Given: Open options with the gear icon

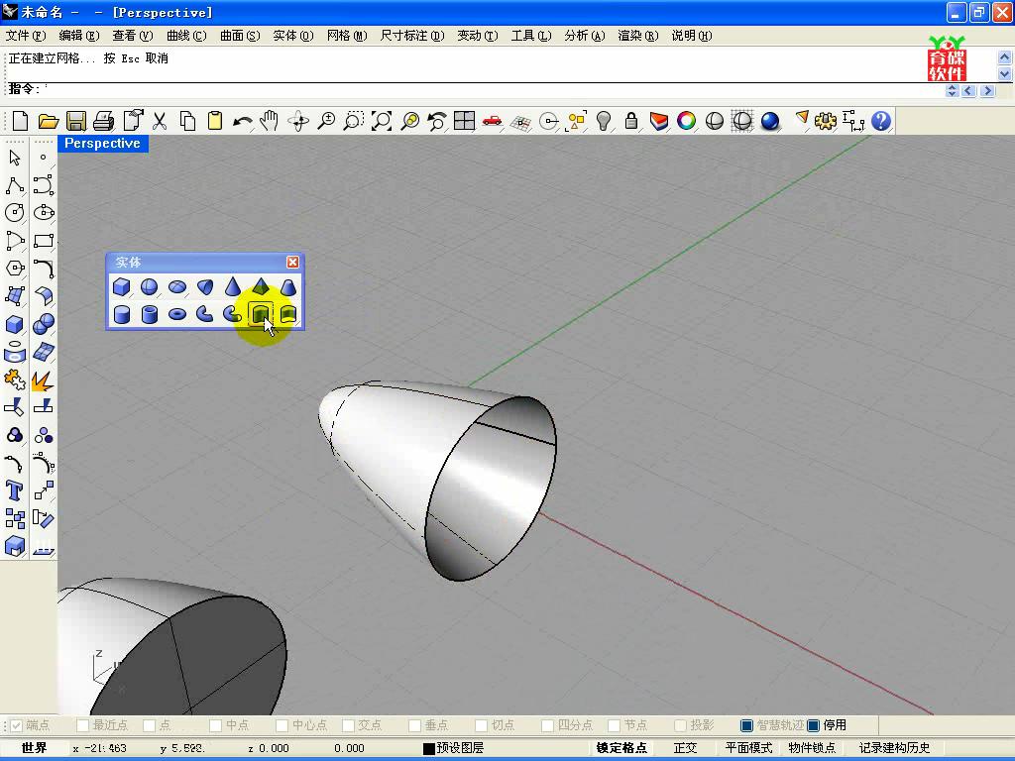Looking at the screenshot, I should (x=826, y=121).
